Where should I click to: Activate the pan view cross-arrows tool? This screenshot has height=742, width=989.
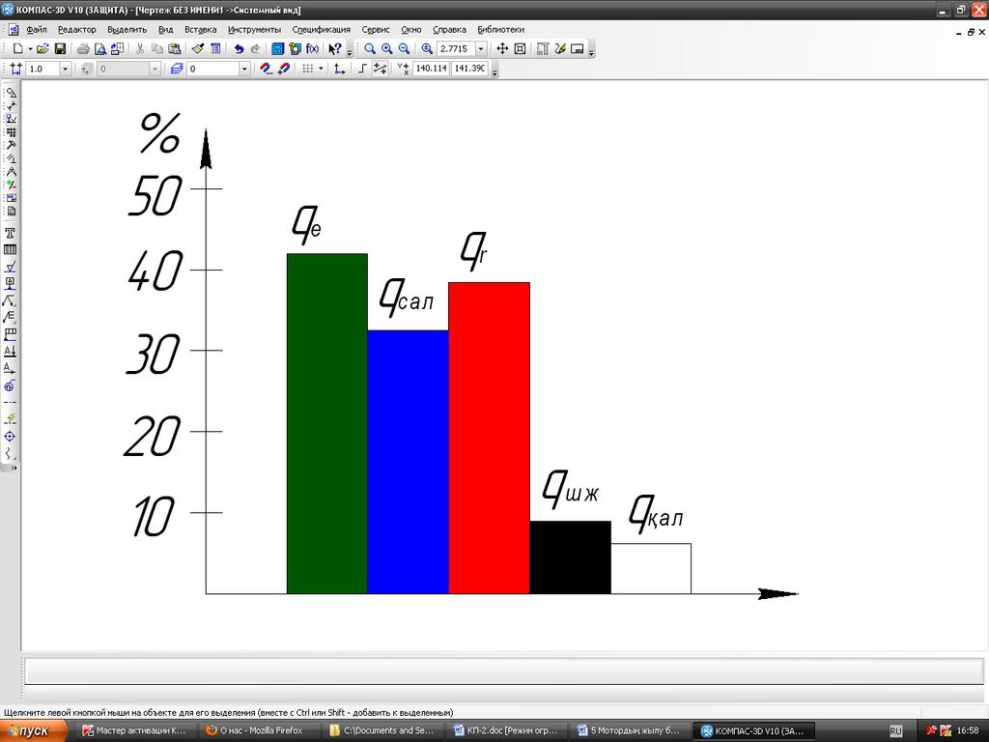pyautogui.click(x=502, y=48)
